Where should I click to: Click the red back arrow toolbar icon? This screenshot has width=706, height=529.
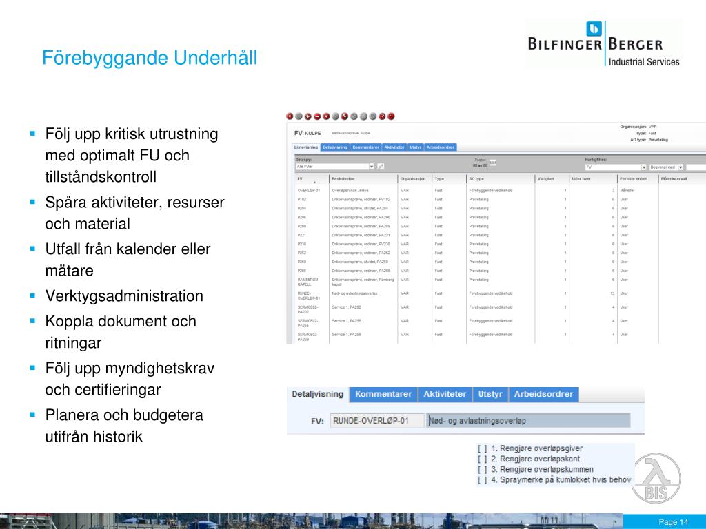[290, 116]
